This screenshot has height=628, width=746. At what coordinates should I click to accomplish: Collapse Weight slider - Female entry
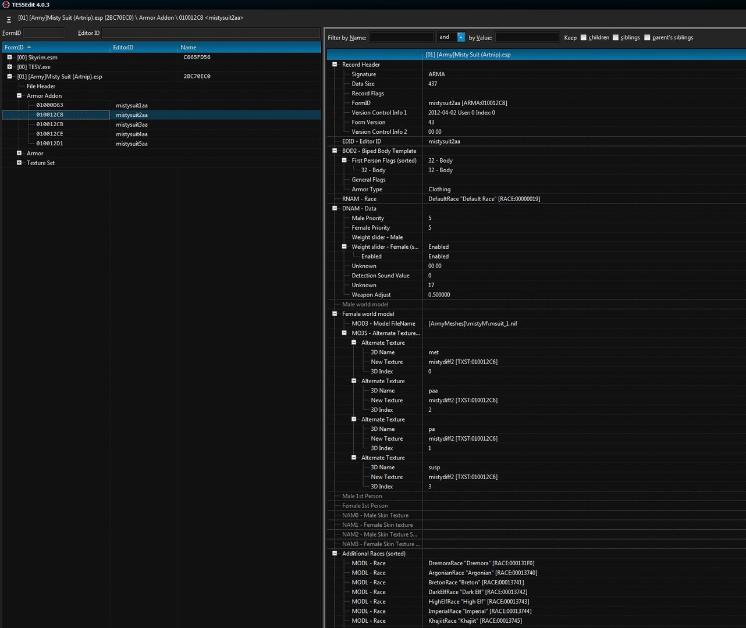tap(344, 247)
